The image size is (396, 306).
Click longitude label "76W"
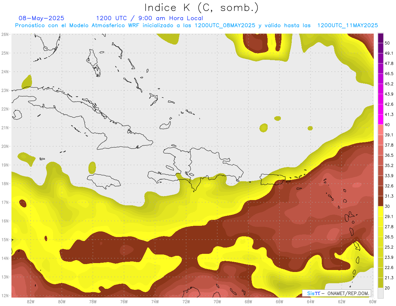point(124,301)
